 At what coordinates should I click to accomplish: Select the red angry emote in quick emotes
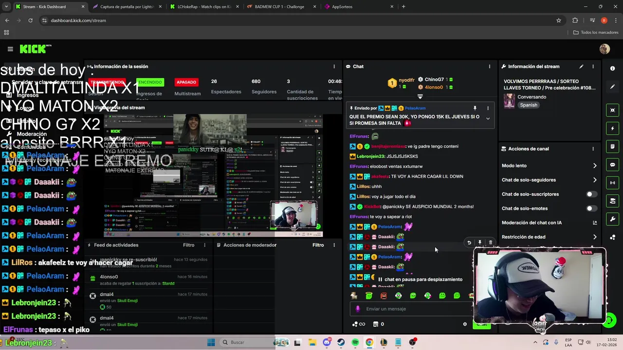coord(384,296)
